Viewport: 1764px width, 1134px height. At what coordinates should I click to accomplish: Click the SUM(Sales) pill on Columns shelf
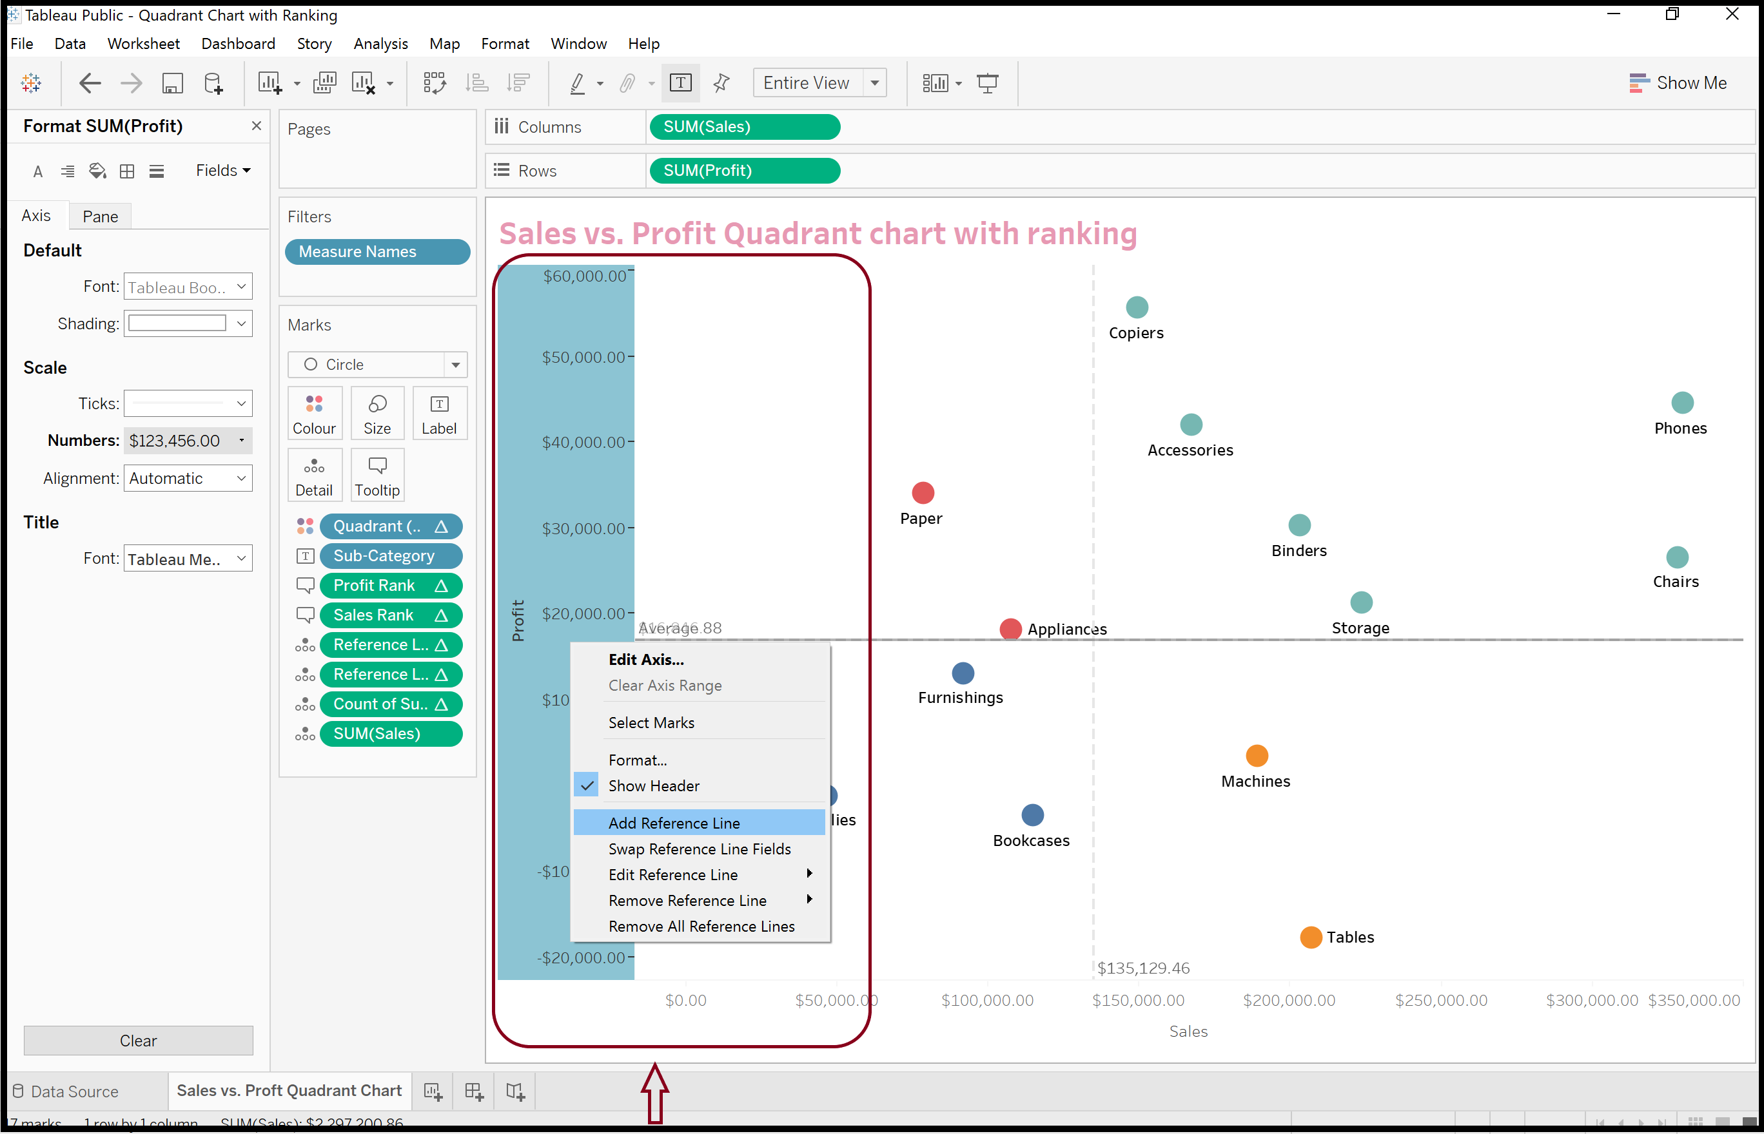[x=744, y=127]
